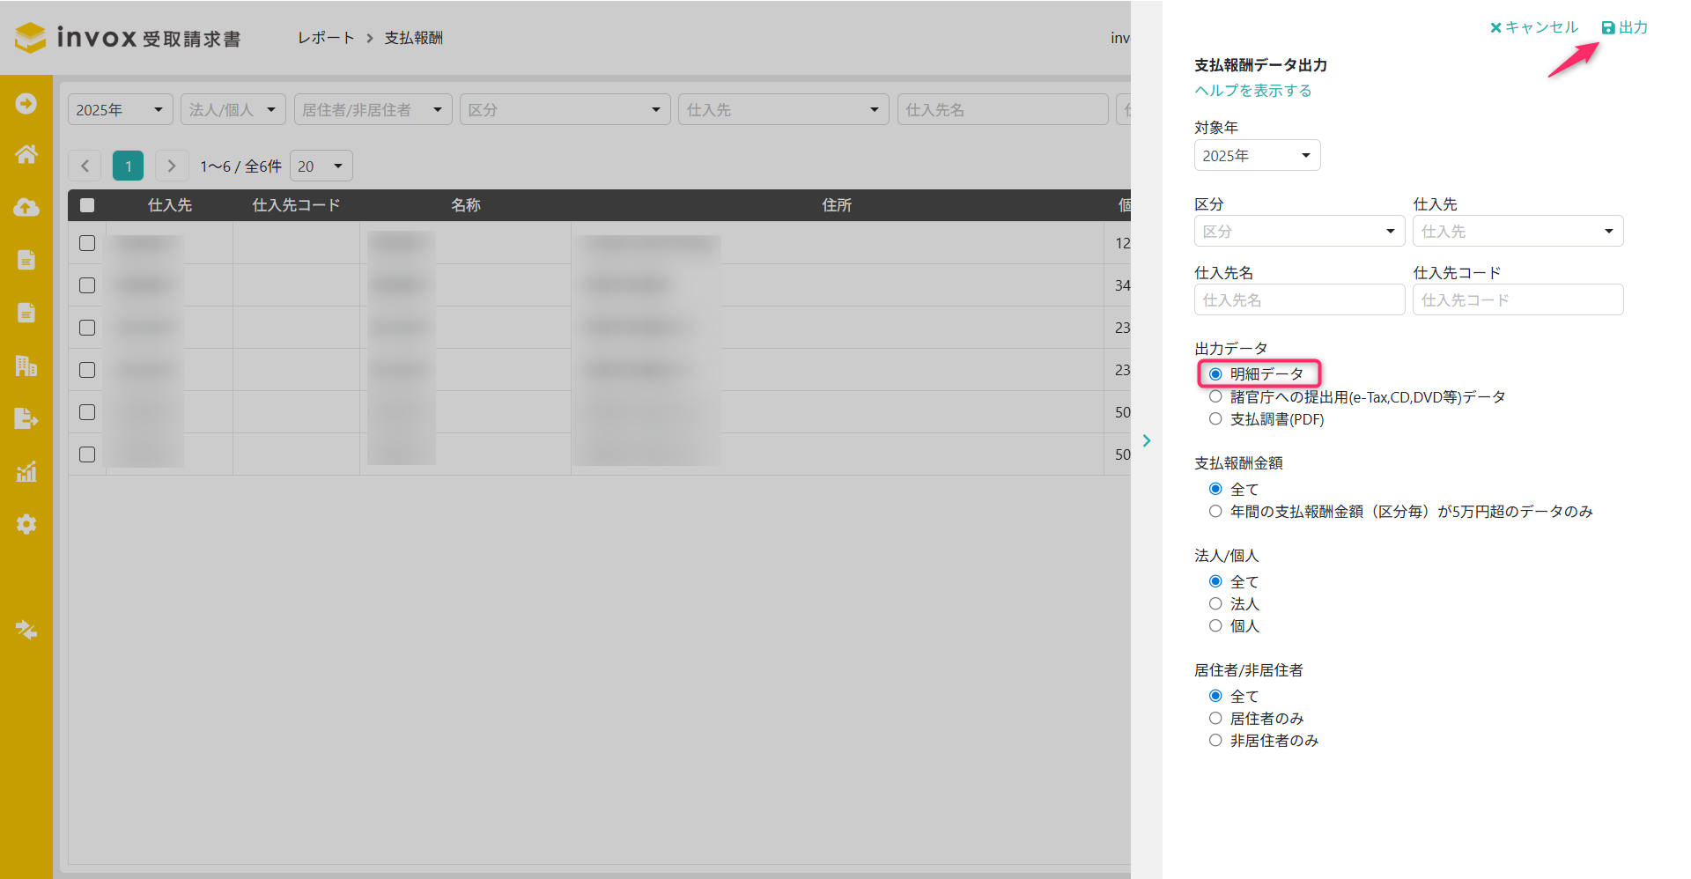Select 支払調書(PDF) output option
Viewport: 1691px width, 879px height.
(x=1215, y=419)
